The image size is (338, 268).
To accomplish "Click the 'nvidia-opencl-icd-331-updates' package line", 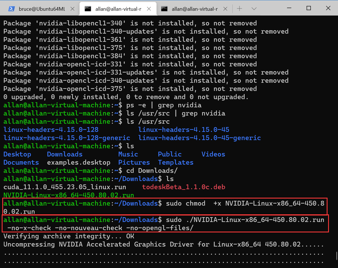I will [146, 72].
